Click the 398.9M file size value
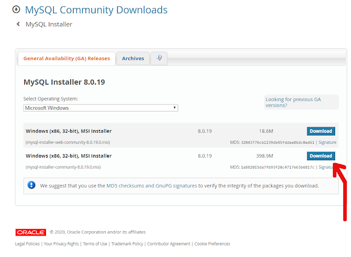Image resolution: width=351 pixels, height=257 pixels. [264, 156]
